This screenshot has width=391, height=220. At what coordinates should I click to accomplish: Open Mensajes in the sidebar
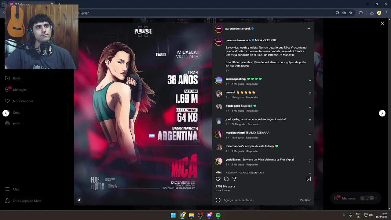[16, 90]
